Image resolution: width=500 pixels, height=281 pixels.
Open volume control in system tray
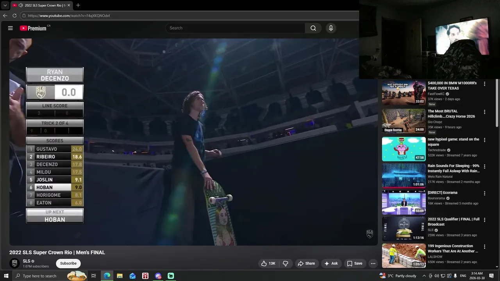click(437, 276)
